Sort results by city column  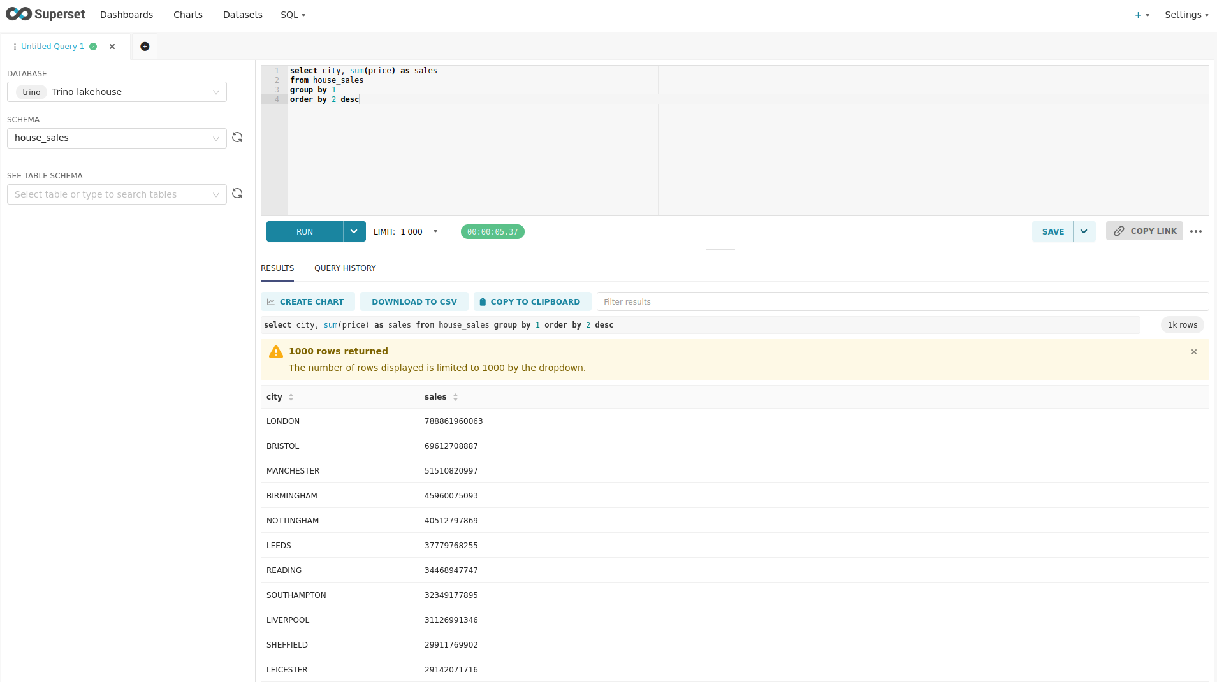[x=291, y=397]
